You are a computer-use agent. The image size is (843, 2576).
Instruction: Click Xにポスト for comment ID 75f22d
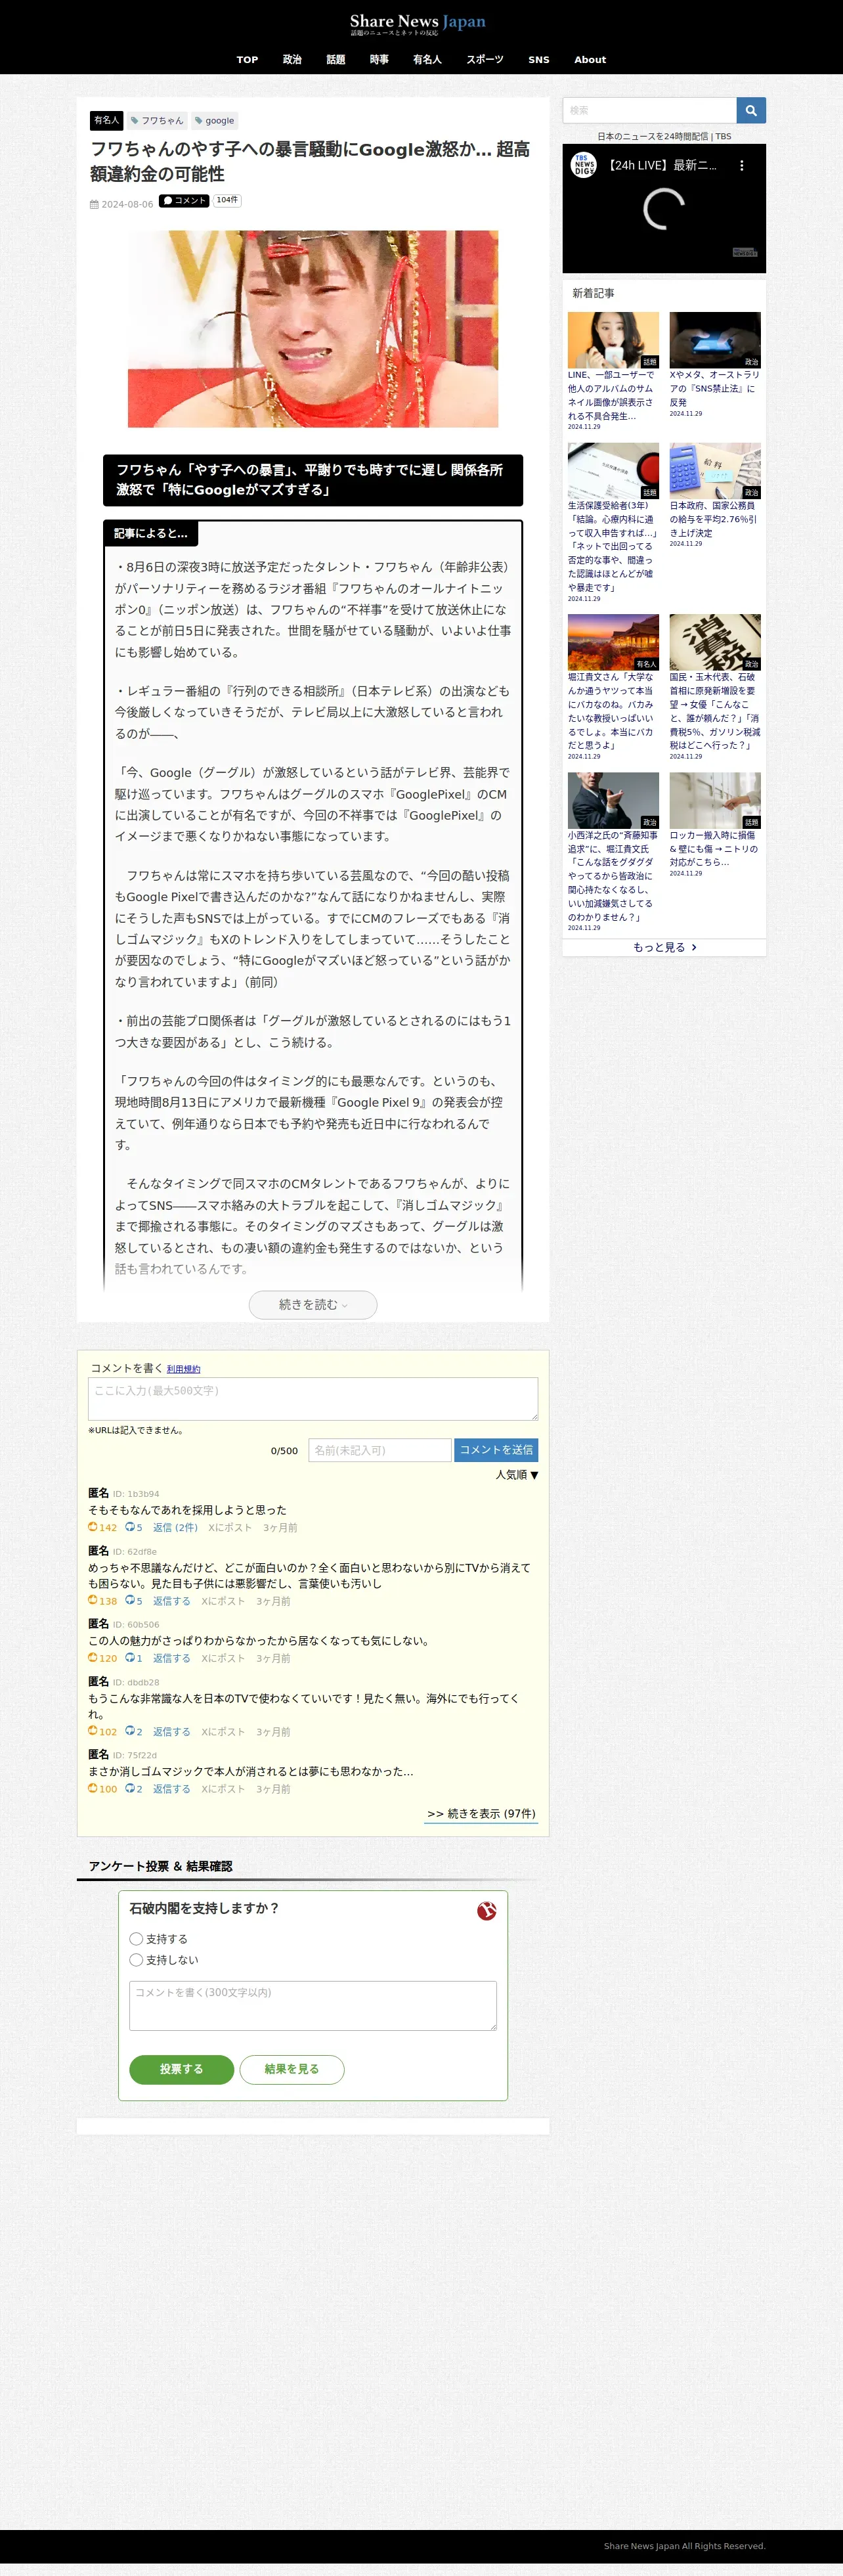(223, 1789)
